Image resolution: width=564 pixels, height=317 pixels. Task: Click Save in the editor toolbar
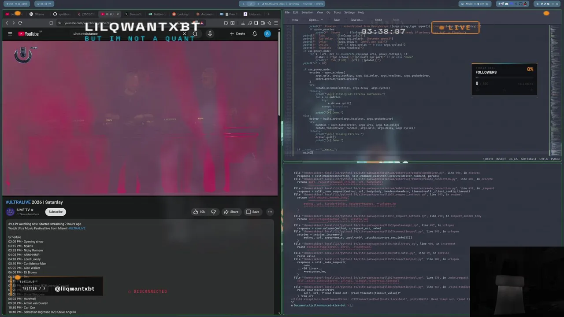tap(337, 20)
